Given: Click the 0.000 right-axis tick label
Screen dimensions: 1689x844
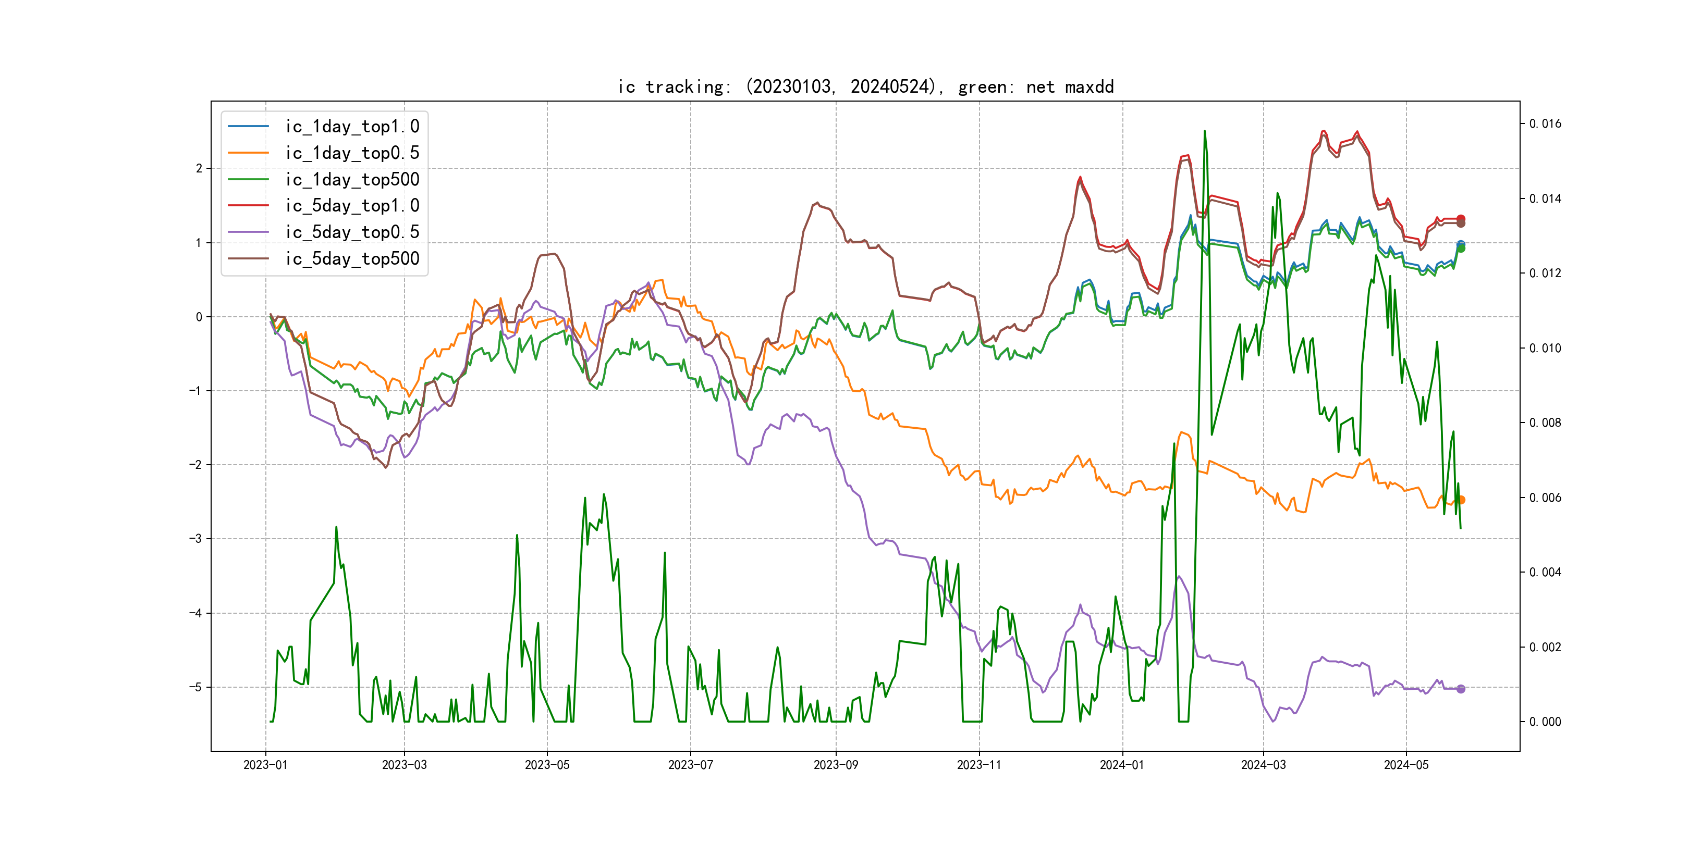Looking at the screenshot, I should point(1545,722).
